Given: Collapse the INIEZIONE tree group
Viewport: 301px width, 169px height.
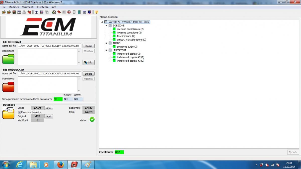Looking at the screenshot, I should tap(106, 26).
